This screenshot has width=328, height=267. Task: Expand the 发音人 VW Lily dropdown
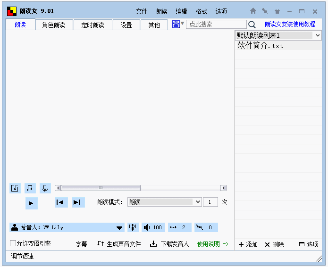coord(119,228)
